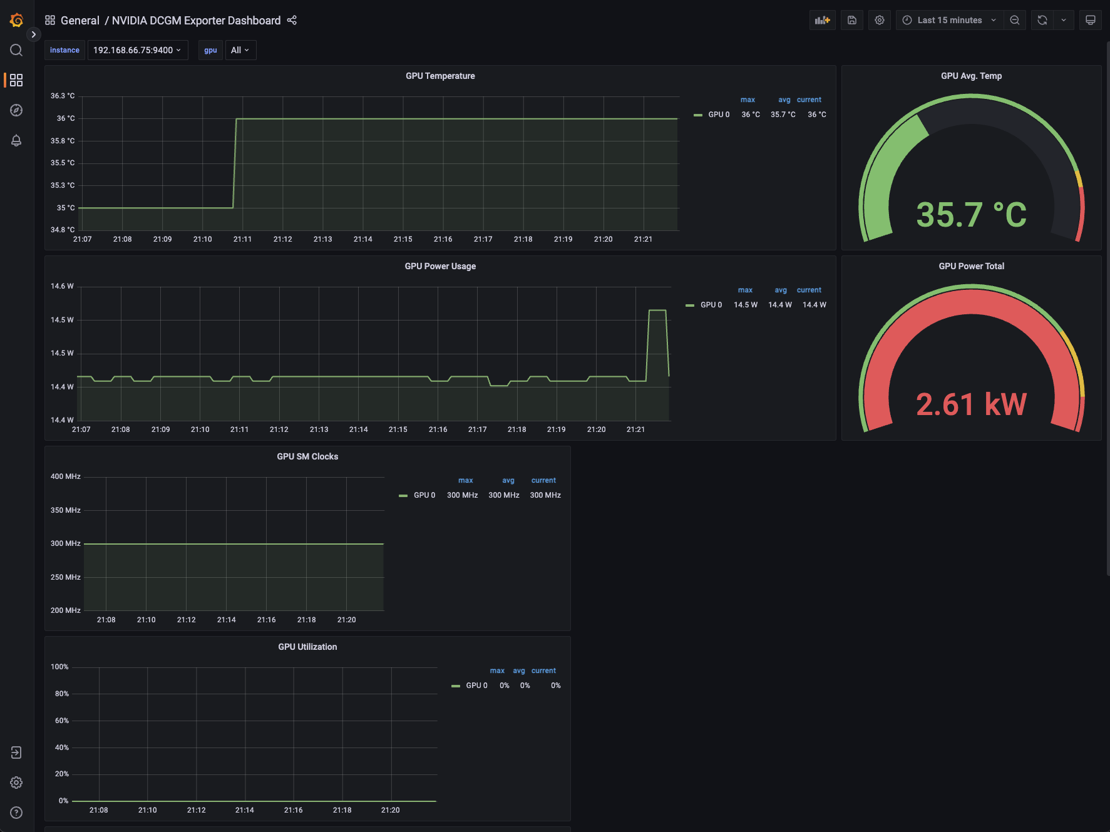Open the GPU Temperature panel title menu
The width and height of the screenshot is (1110, 832).
tap(439, 76)
